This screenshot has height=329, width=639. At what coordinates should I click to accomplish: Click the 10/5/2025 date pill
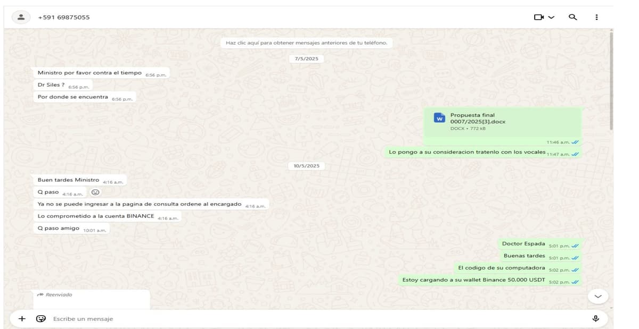[x=306, y=165]
